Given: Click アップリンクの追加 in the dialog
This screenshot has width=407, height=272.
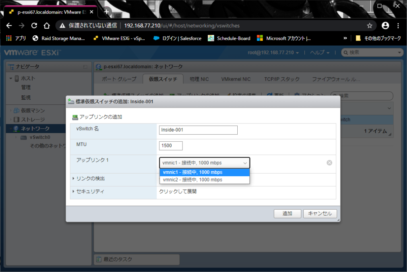Looking at the screenshot, I should pyautogui.click(x=97, y=117).
